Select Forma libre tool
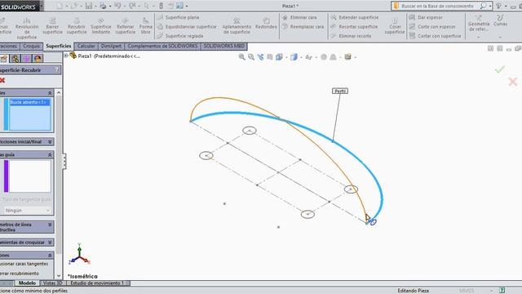This screenshot has width=522, height=294. [x=145, y=26]
